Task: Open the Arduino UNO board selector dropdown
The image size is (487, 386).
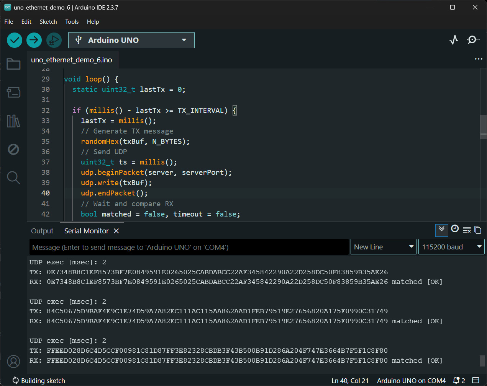Action: click(x=131, y=40)
